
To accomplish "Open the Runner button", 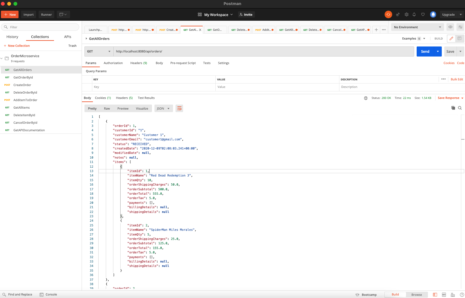I will tap(46, 14).
